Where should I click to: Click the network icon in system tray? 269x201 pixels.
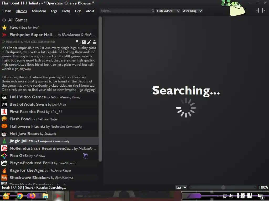coord(225,196)
